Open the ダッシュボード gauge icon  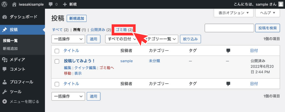pos(4,17)
